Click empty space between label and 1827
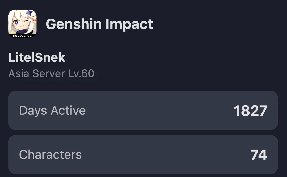287x177 pixels. [x=159, y=110]
